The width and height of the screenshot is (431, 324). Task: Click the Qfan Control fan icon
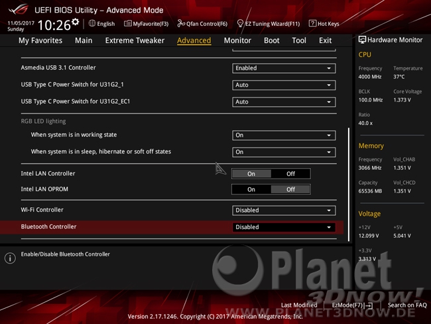(x=181, y=23)
